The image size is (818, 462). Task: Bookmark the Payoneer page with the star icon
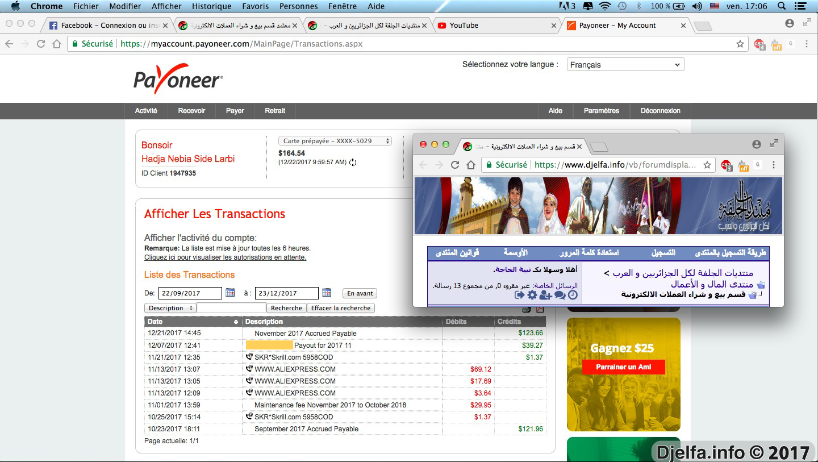(740, 44)
